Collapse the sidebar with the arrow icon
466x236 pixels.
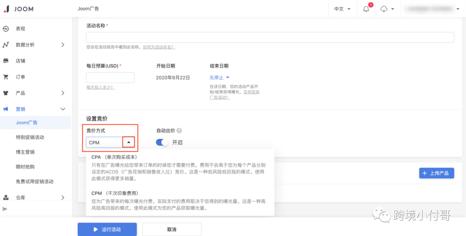coord(5,209)
